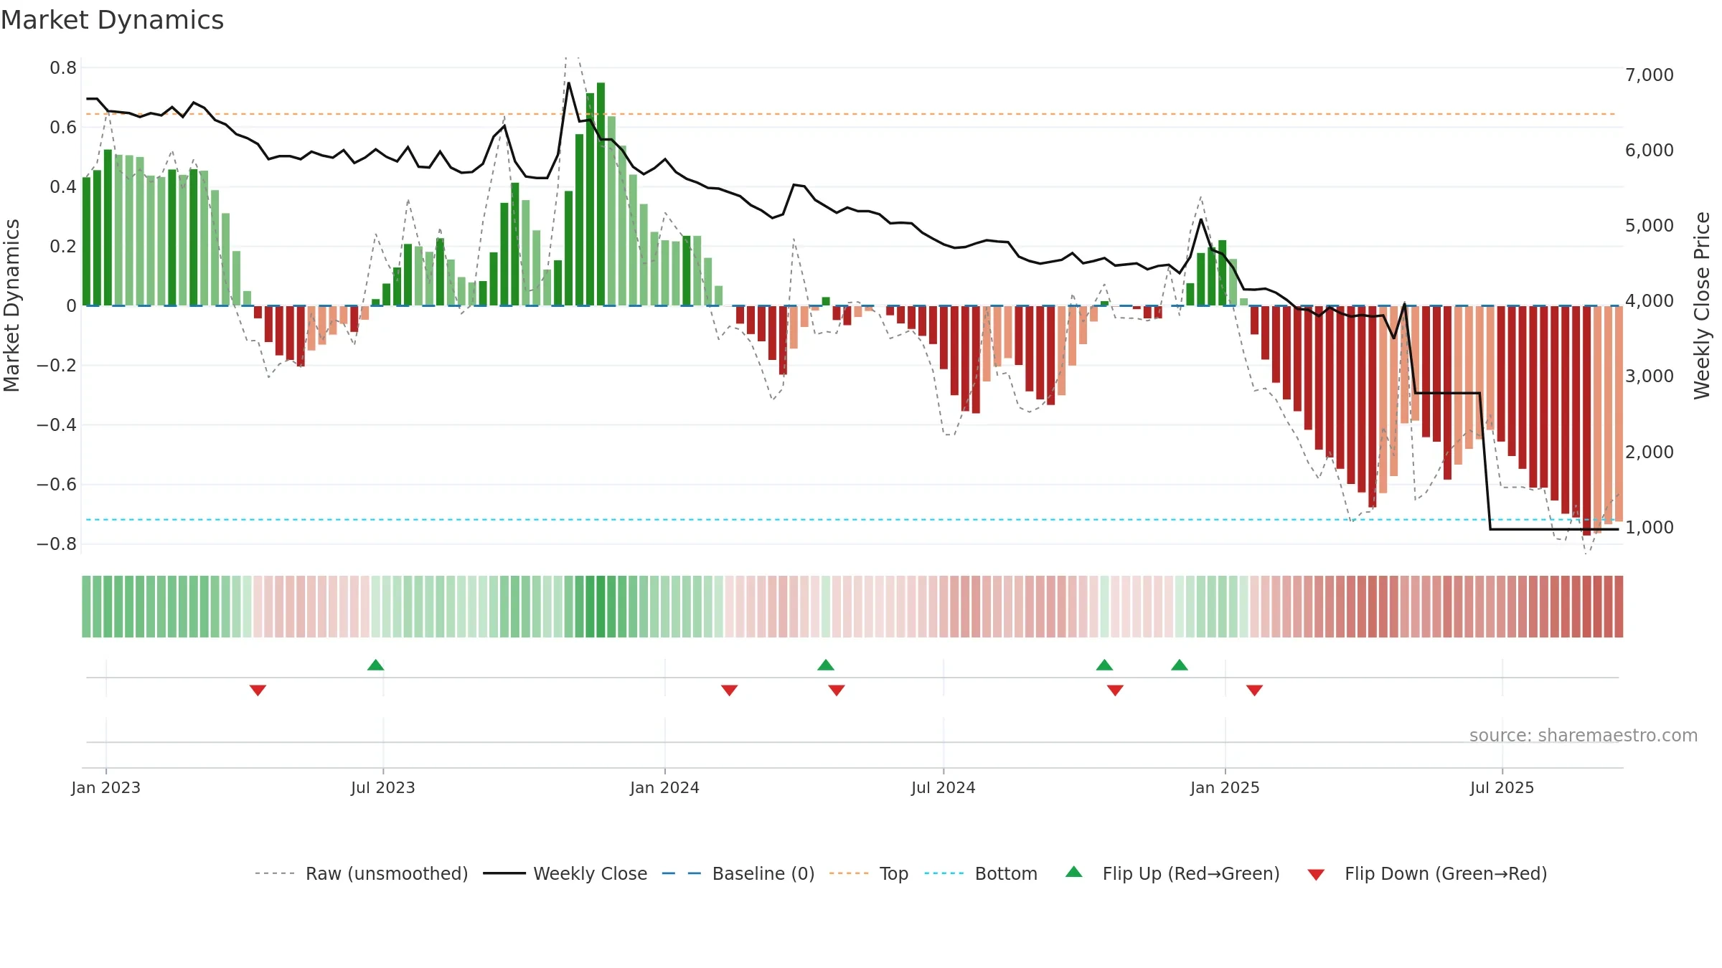Screen dimensions: 1722x968
Task: Click the red Flip Down legend triangle icon
Action: point(1316,875)
